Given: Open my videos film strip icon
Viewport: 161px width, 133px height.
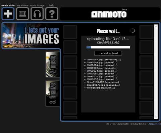Looking at the screenshot, I should point(22,14).
